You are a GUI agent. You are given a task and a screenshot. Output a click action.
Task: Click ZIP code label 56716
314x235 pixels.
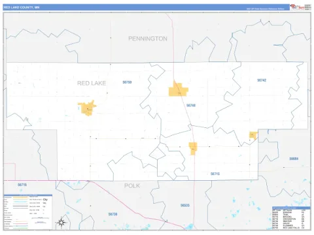click(22, 185)
